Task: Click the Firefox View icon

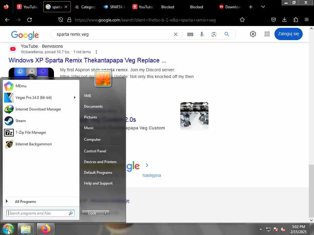Action: point(6,7)
